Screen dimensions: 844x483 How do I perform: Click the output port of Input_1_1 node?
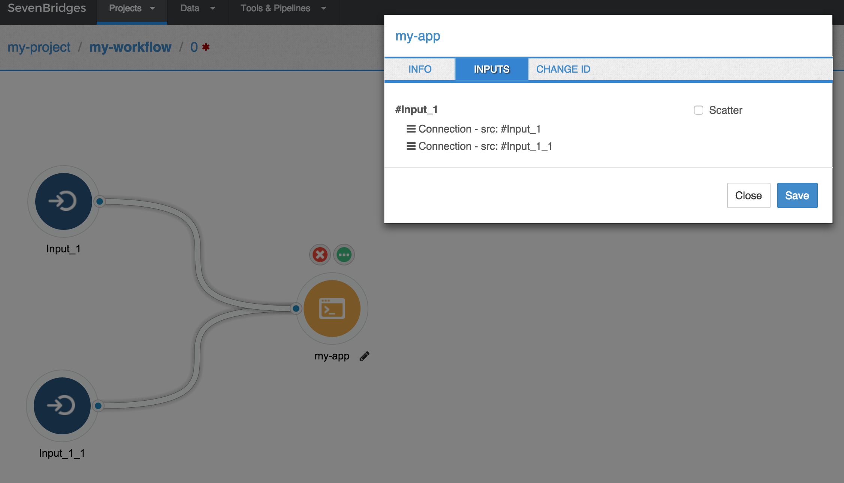click(98, 405)
